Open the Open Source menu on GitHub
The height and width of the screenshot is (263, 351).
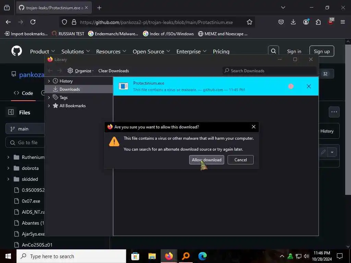pos(151,51)
